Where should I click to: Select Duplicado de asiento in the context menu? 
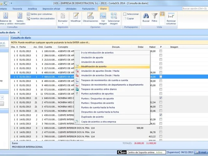coord(92,117)
